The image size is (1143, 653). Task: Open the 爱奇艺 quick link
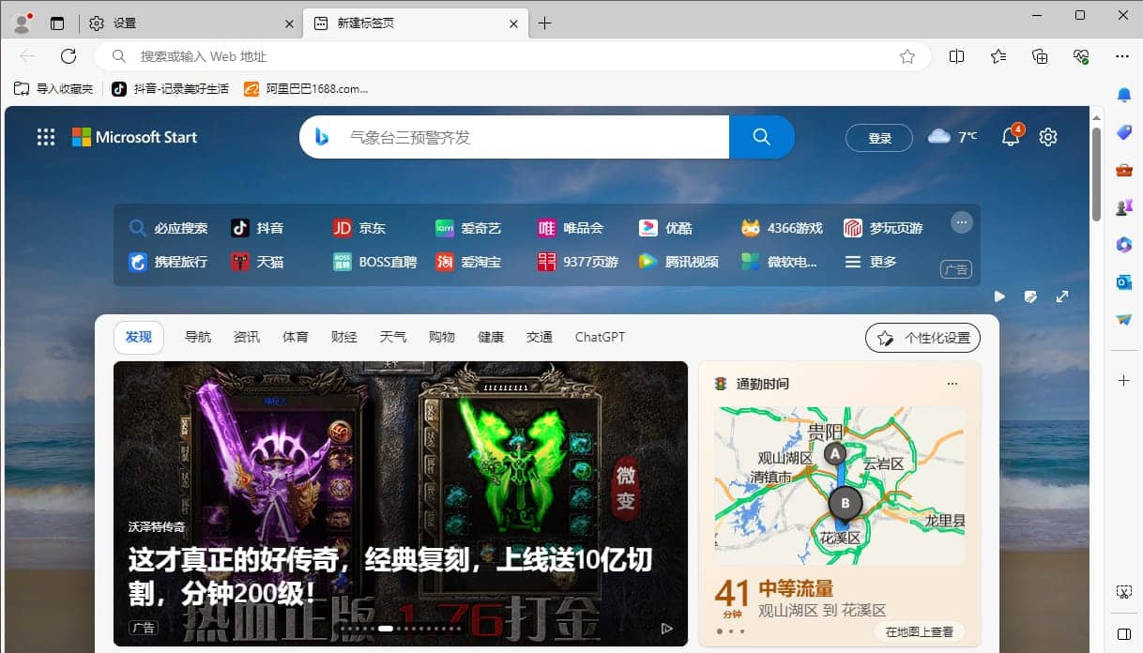468,228
